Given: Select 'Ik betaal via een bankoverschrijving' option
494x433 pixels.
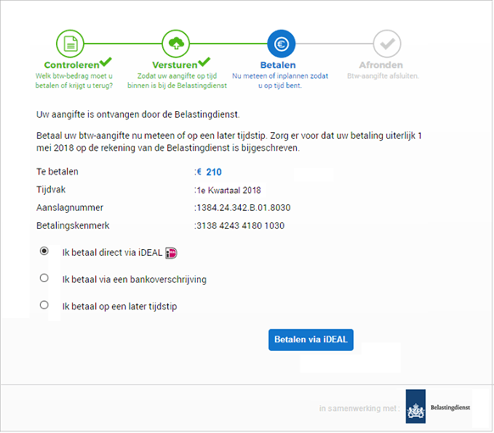Looking at the screenshot, I should 44,278.
